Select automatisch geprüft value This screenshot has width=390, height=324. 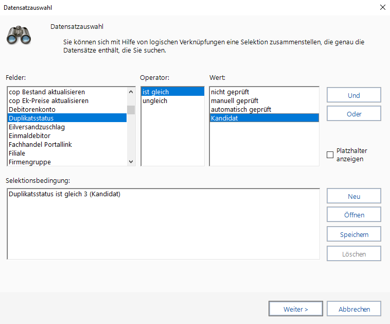(x=241, y=110)
